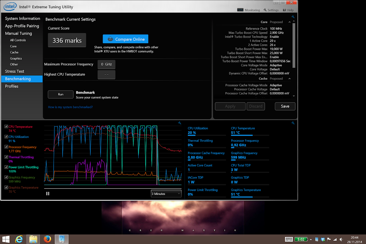Click the settings panel scrollbar thumb

tap(294, 45)
